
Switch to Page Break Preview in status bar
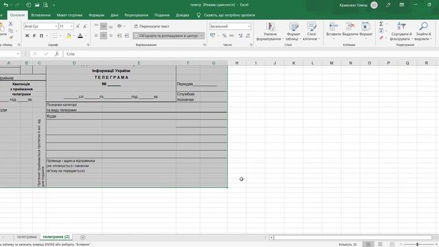[x=392, y=244]
